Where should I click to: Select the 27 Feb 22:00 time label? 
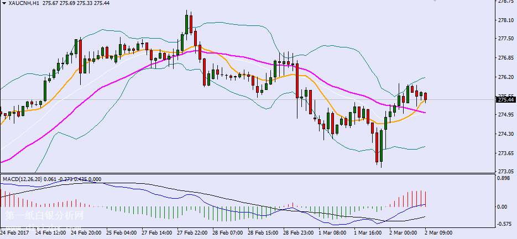193,233
